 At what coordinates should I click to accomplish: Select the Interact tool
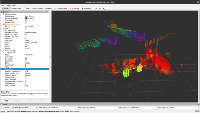point(5,8)
